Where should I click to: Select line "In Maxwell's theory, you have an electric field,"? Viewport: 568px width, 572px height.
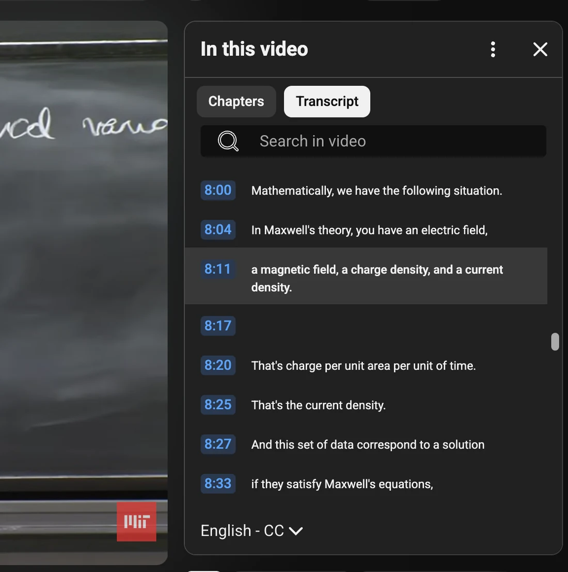[x=369, y=230]
